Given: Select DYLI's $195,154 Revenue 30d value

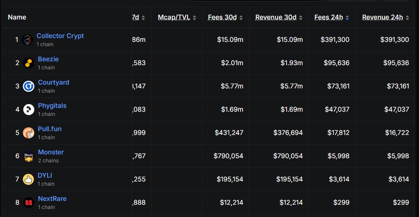Looking at the screenshot, I should click(x=289, y=179).
